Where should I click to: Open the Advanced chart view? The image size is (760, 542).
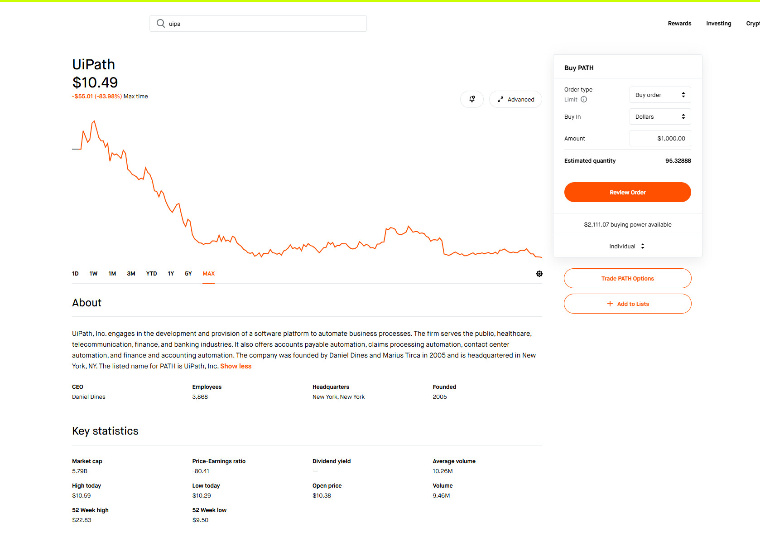point(515,99)
